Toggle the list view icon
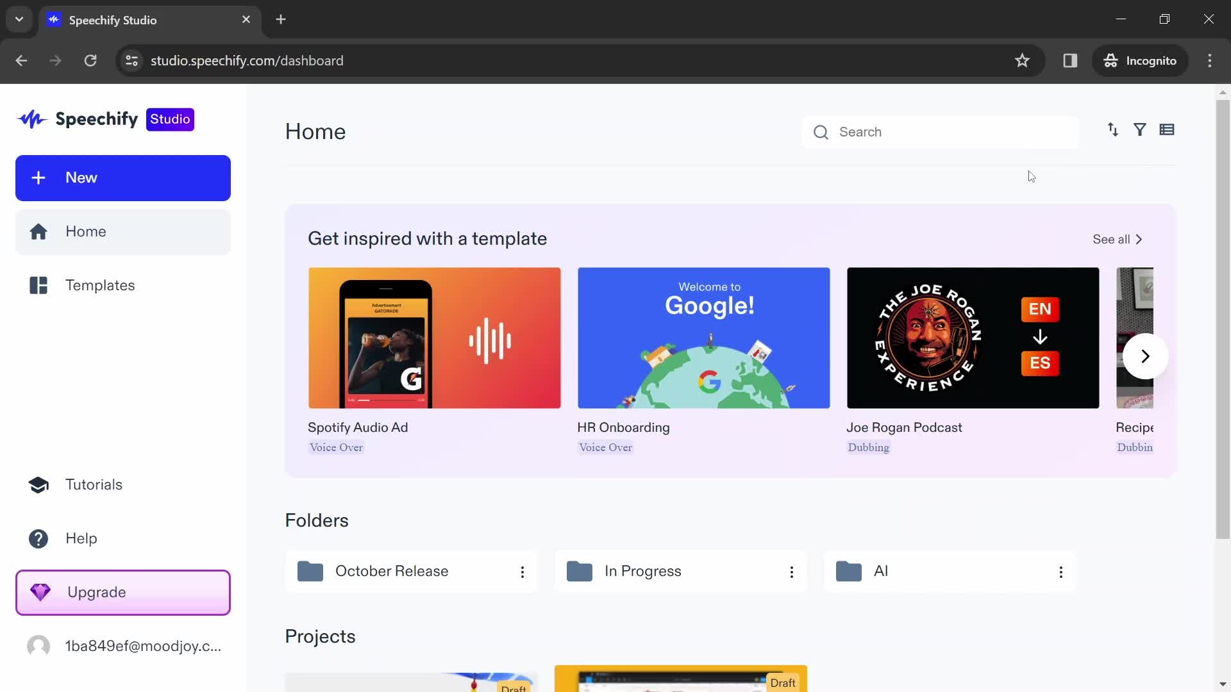This screenshot has height=692, width=1231. click(1168, 129)
